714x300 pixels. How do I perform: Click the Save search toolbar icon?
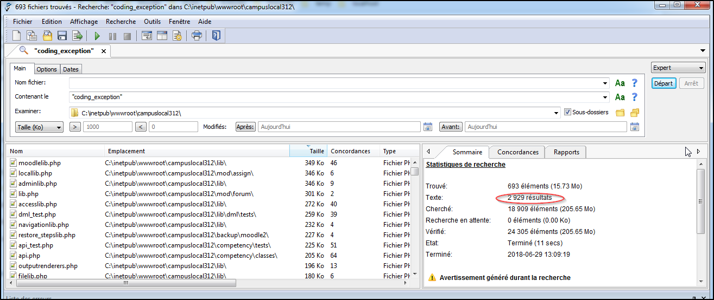tap(62, 36)
